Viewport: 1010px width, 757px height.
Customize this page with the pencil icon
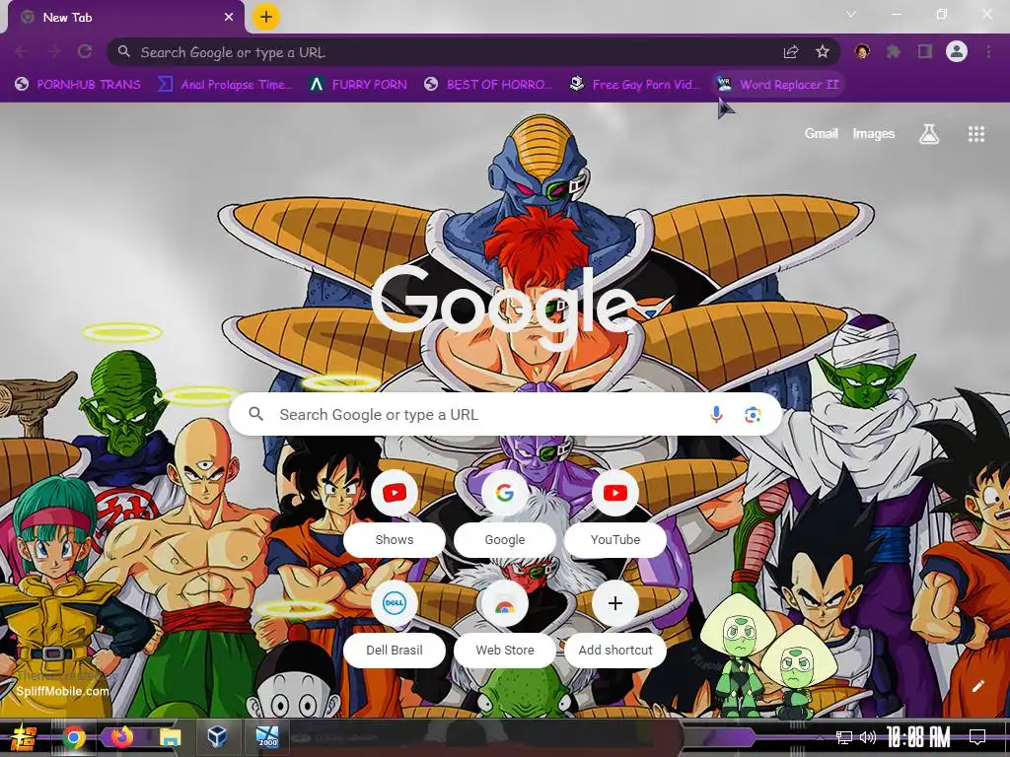(x=977, y=686)
